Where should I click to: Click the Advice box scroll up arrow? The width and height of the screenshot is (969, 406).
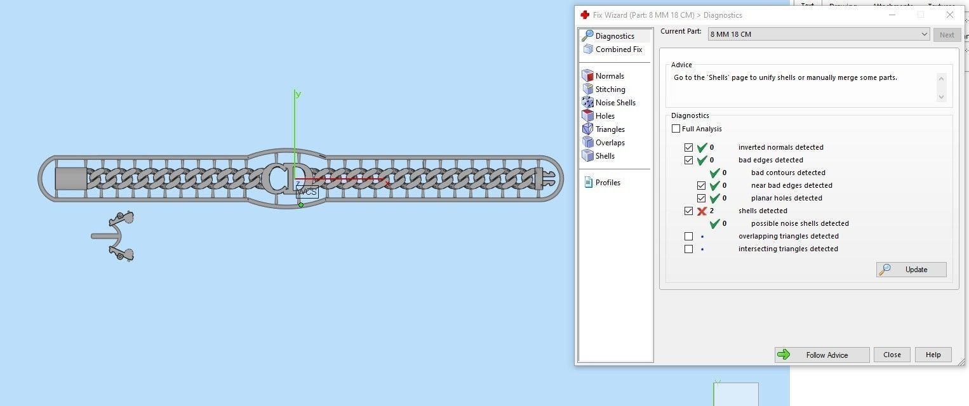941,79
